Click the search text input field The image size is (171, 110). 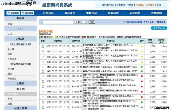coord(58,22)
